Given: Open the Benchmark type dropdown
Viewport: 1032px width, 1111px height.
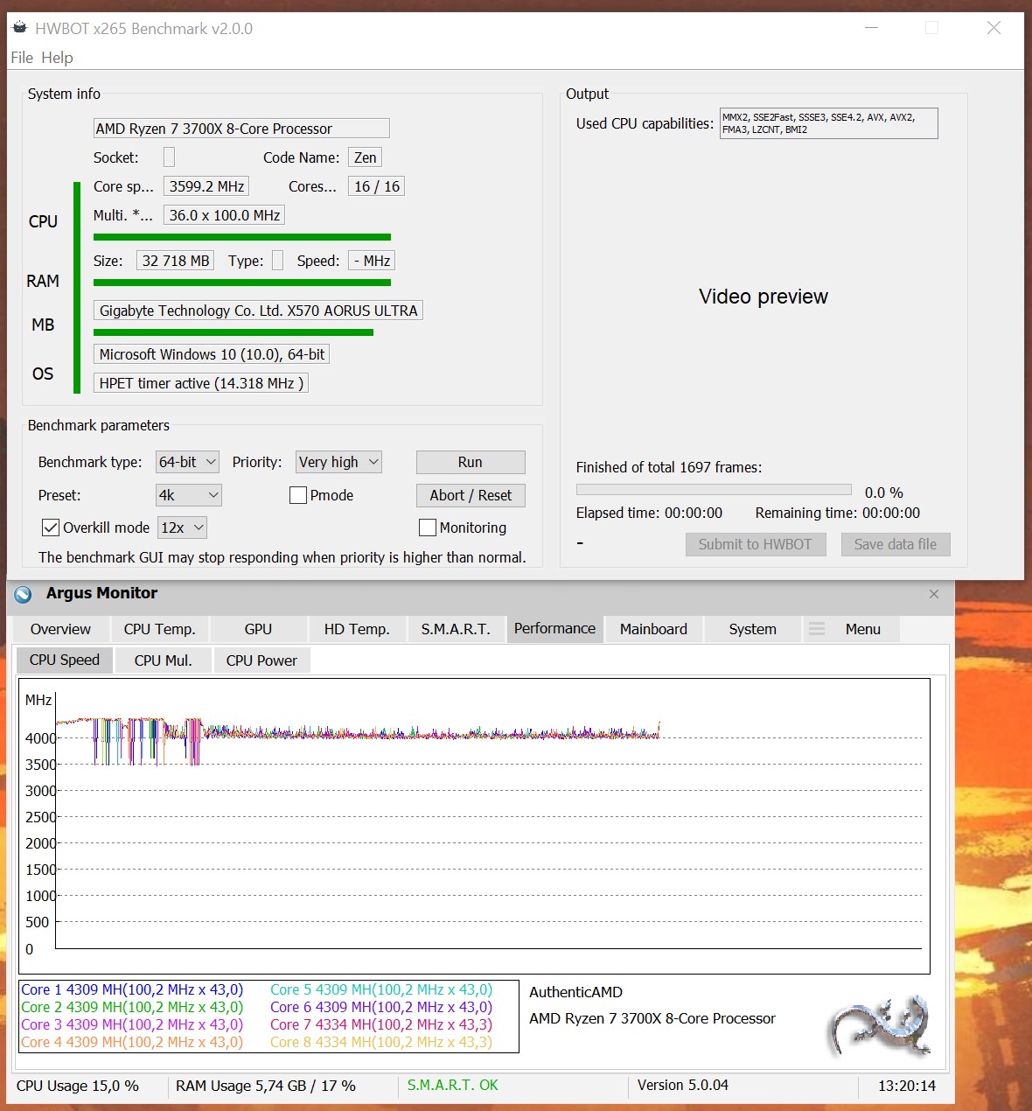Looking at the screenshot, I should pyautogui.click(x=188, y=462).
